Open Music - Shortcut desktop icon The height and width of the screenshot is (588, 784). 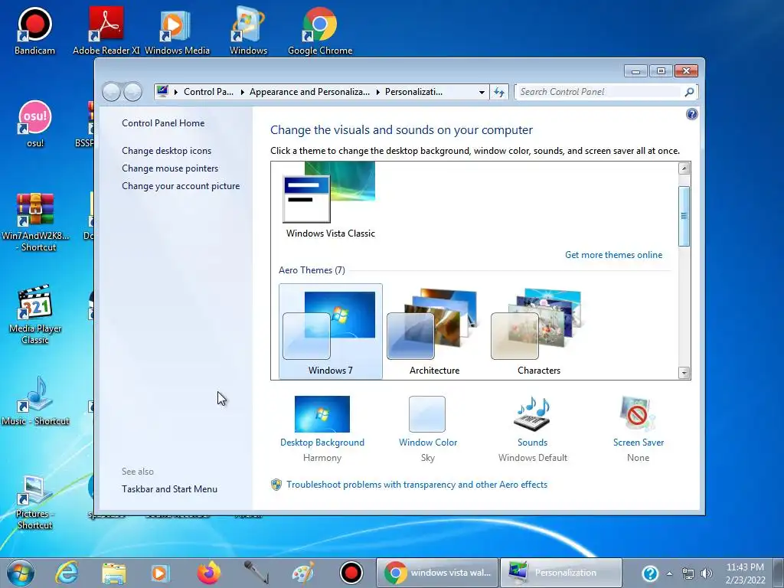pos(35,401)
